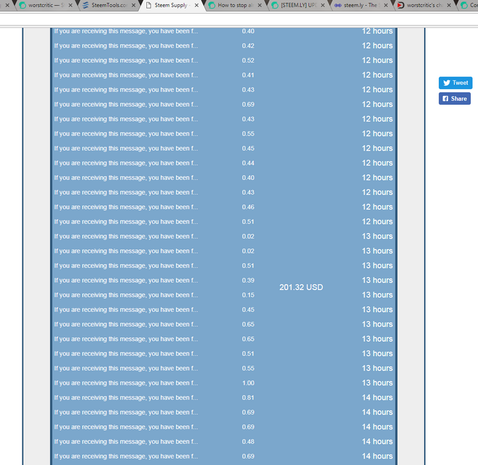This screenshot has width=478, height=465.
Task: Open the message in the 0.44 row
Action: (x=126, y=163)
